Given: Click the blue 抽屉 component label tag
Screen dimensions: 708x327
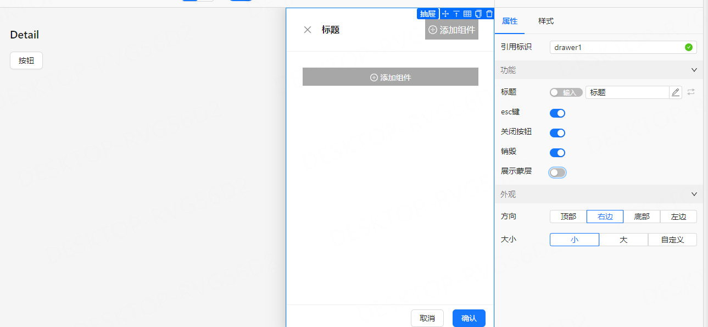Looking at the screenshot, I should (427, 14).
